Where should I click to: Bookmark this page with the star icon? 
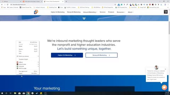click(x=115, y=5)
